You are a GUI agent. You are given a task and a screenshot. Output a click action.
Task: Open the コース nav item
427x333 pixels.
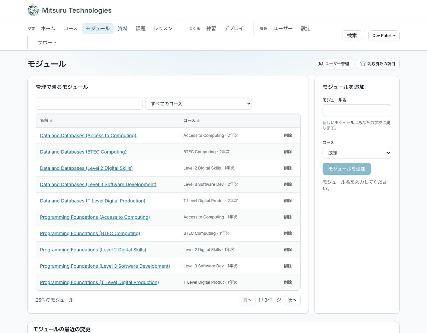(x=71, y=29)
